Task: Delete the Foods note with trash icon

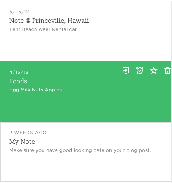Action: (167, 71)
